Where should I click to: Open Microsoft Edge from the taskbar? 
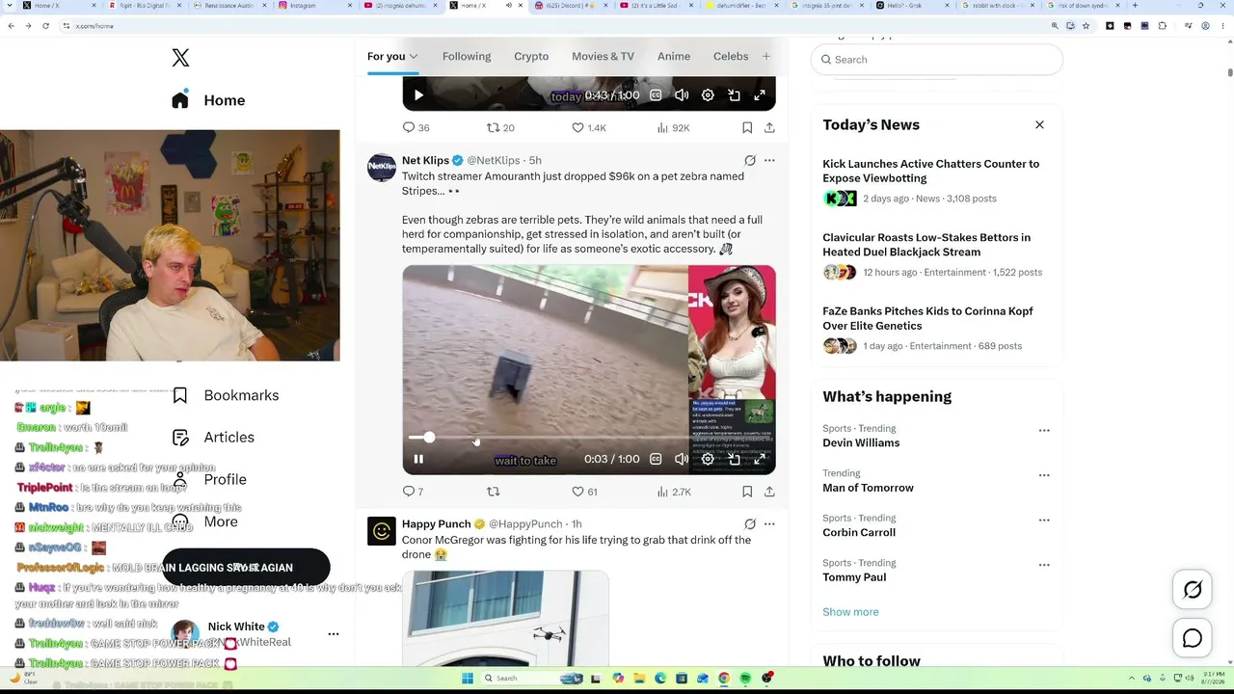point(660,679)
